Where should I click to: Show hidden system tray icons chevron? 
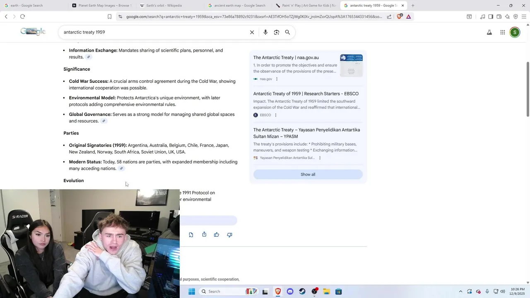pos(460,291)
